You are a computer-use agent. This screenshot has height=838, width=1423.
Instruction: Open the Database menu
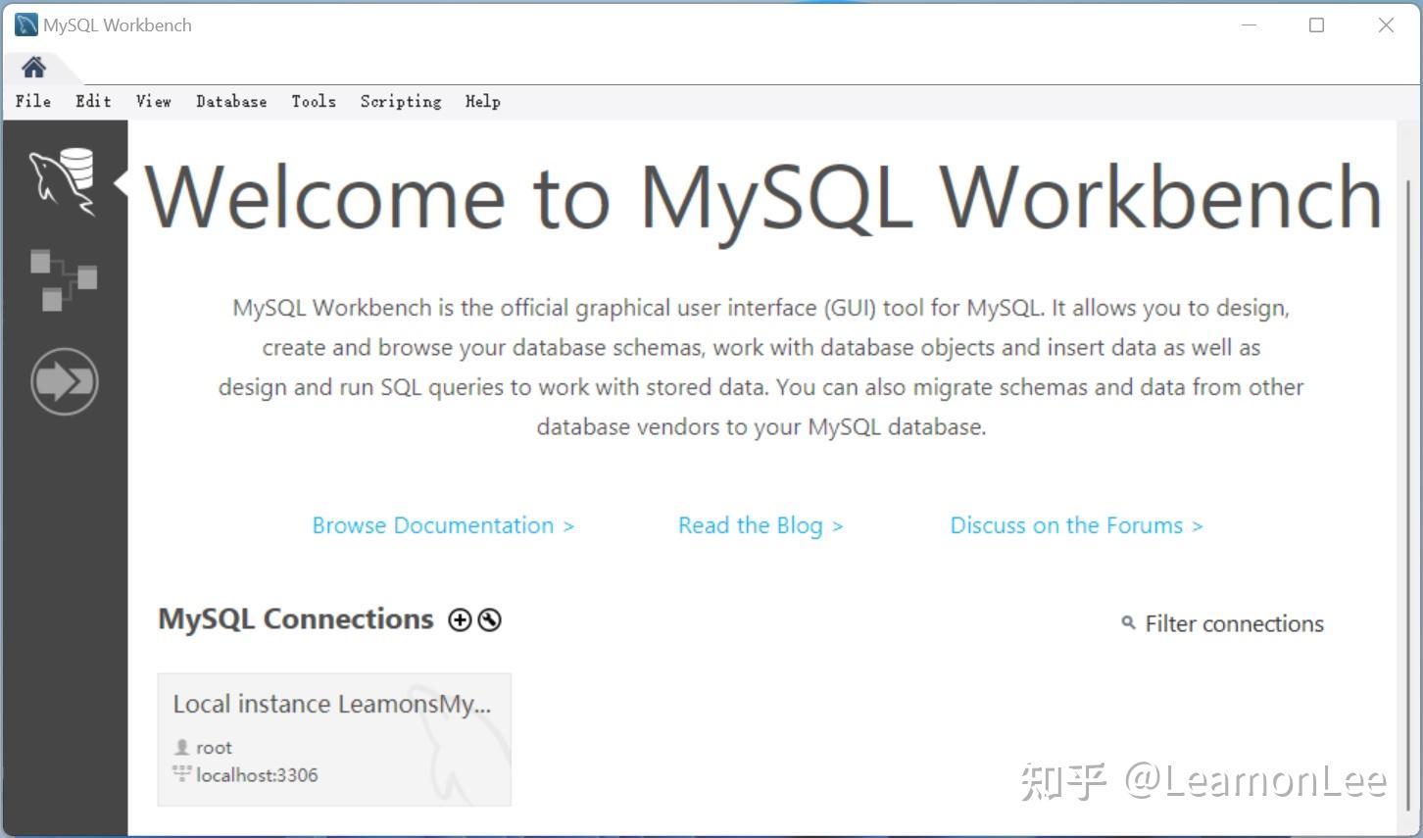coord(231,101)
